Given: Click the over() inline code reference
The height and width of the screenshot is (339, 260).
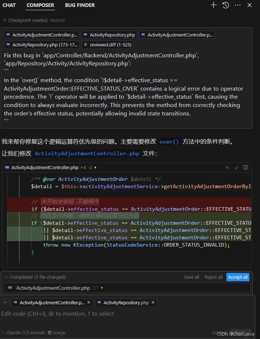Looking at the screenshot, I should point(169,142).
